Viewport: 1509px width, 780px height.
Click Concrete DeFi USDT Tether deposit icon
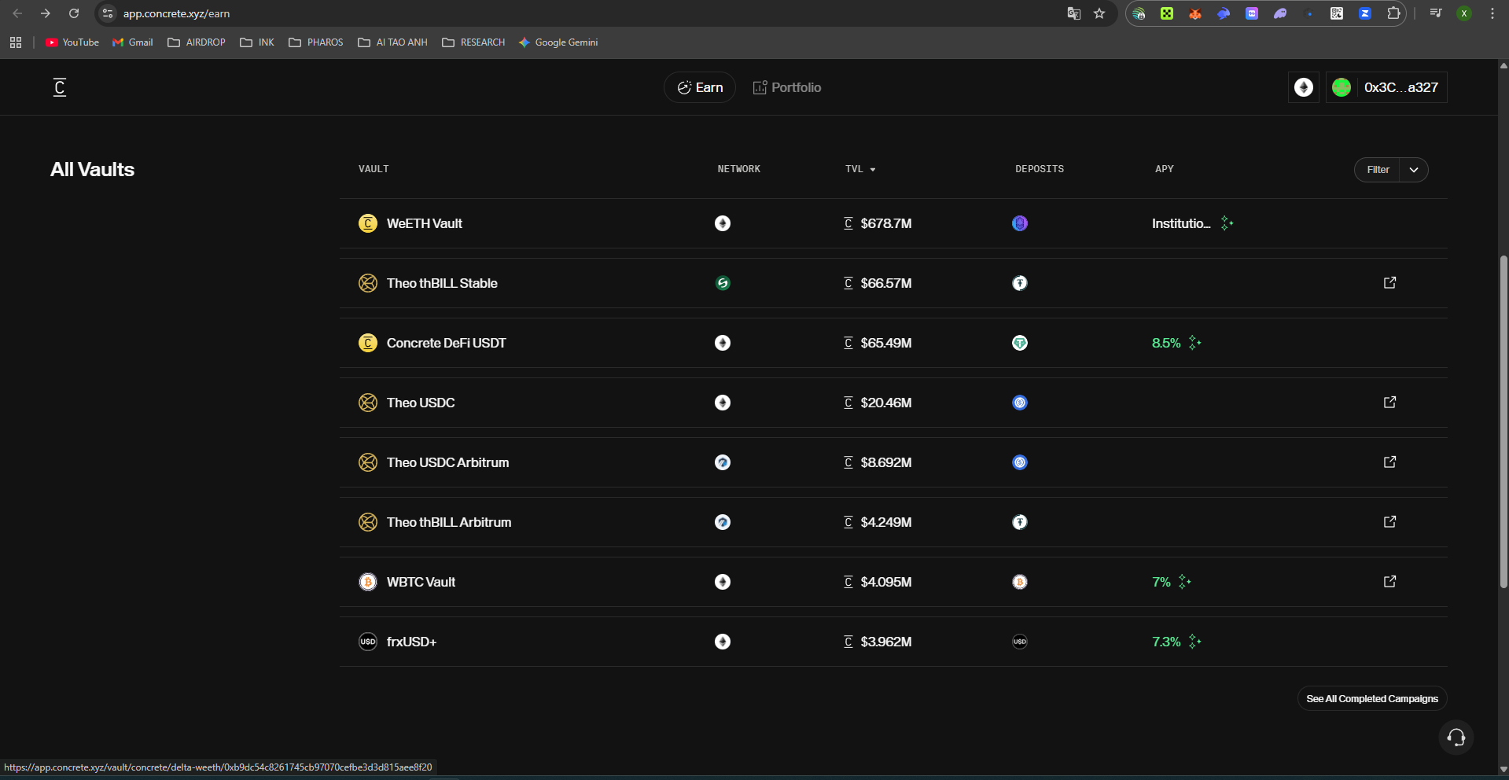[1020, 343]
